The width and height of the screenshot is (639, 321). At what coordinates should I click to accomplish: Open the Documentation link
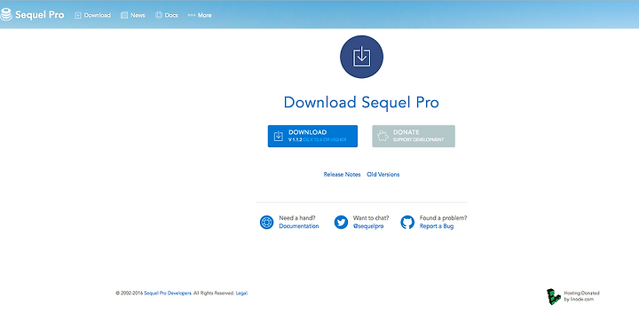pos(299,226)
